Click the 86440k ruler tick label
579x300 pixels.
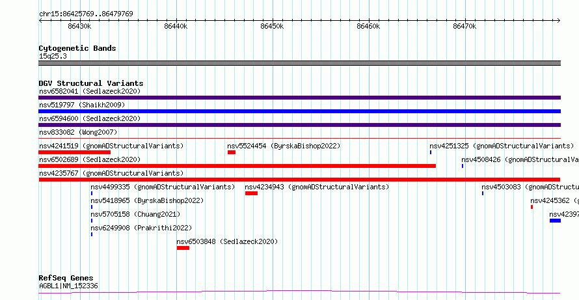tap(176, 27)
